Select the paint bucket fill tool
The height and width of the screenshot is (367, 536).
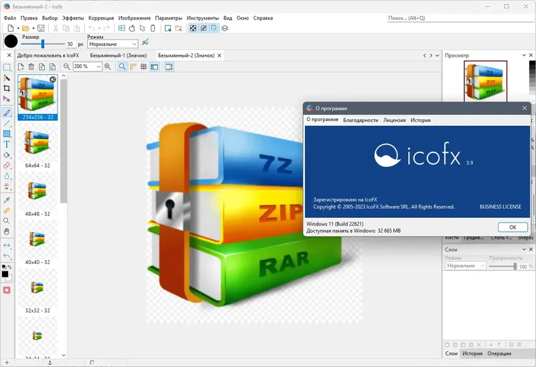point(7,155)
